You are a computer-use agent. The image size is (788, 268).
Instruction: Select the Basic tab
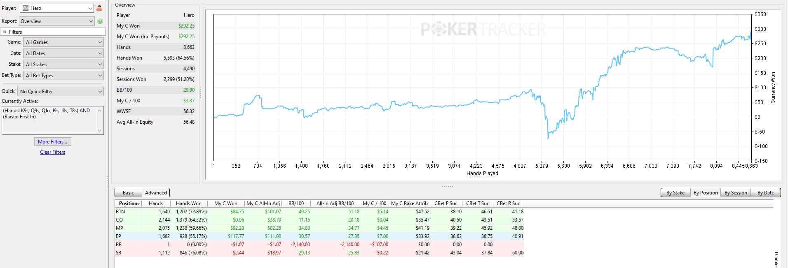(128, 193)
